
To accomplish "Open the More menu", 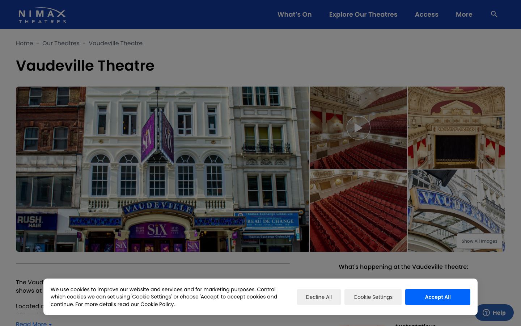I will (464, 14).
